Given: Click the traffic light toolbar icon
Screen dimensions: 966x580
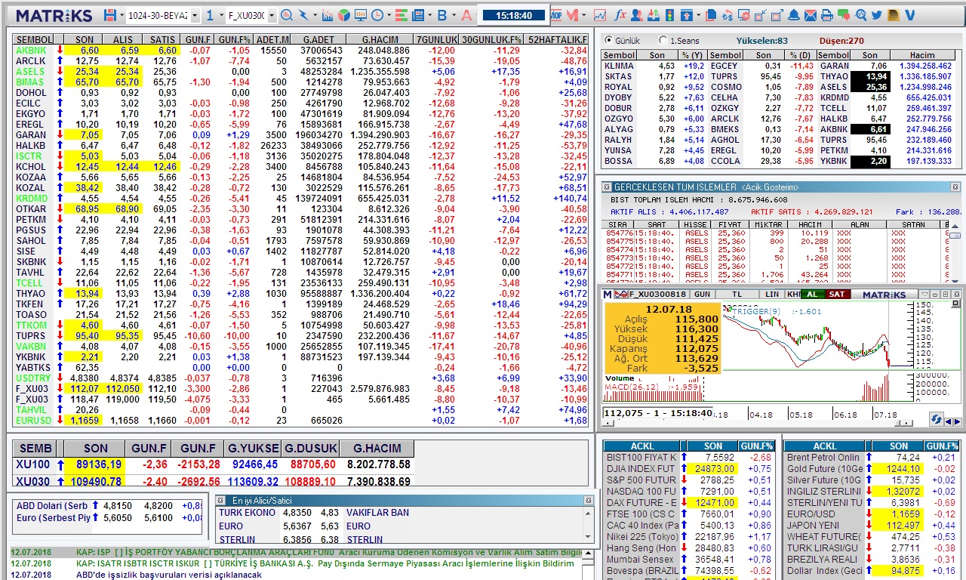Looking at the screenshot, I should point(670,15).
